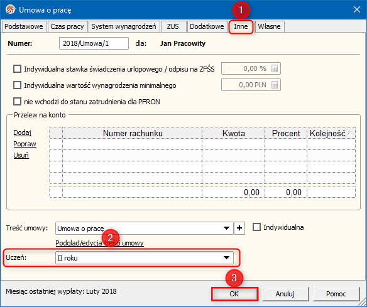
Task: Check the Indywidualna checkbox beside contract content
Action: [256, 227]
